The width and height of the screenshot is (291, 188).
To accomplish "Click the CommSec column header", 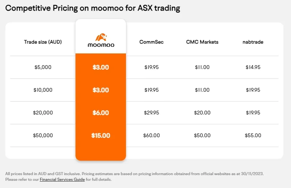I will [151, 42].
